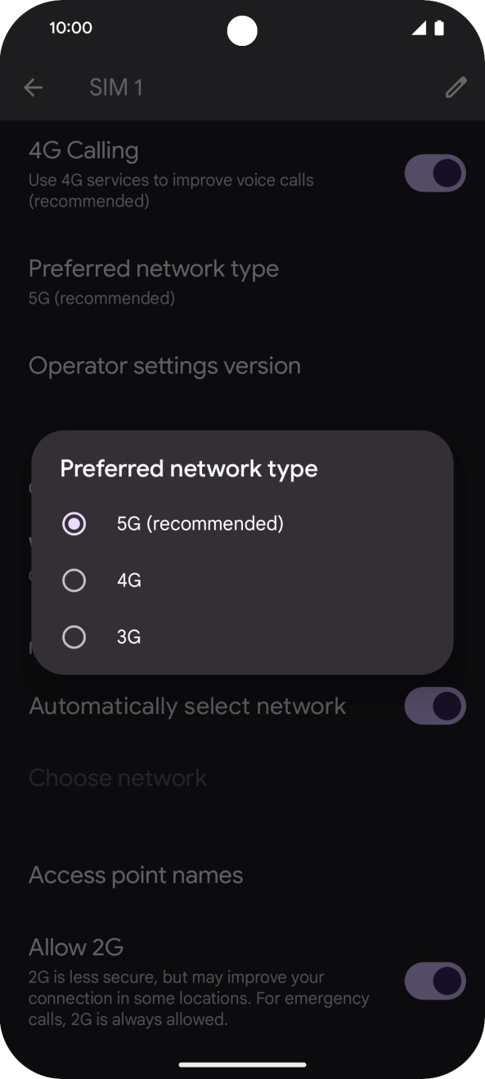
Task: Click the battery status icon
Action: [440, 27]
